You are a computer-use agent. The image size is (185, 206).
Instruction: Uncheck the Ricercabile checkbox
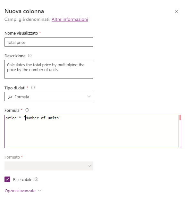7,179
